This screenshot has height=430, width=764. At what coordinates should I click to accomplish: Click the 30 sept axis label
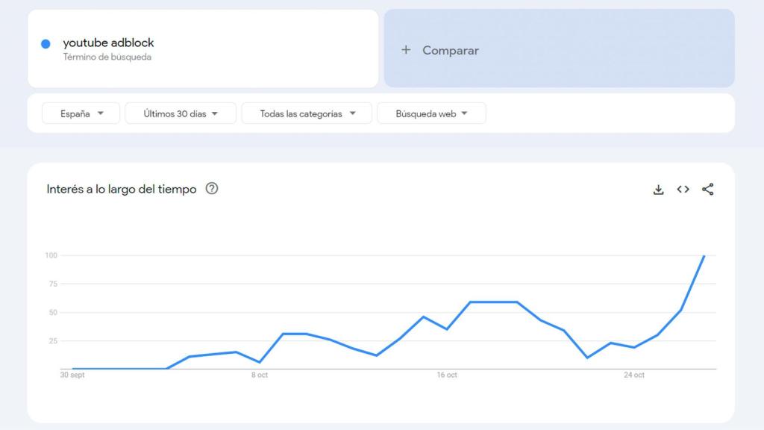click(x=72, y=375)
